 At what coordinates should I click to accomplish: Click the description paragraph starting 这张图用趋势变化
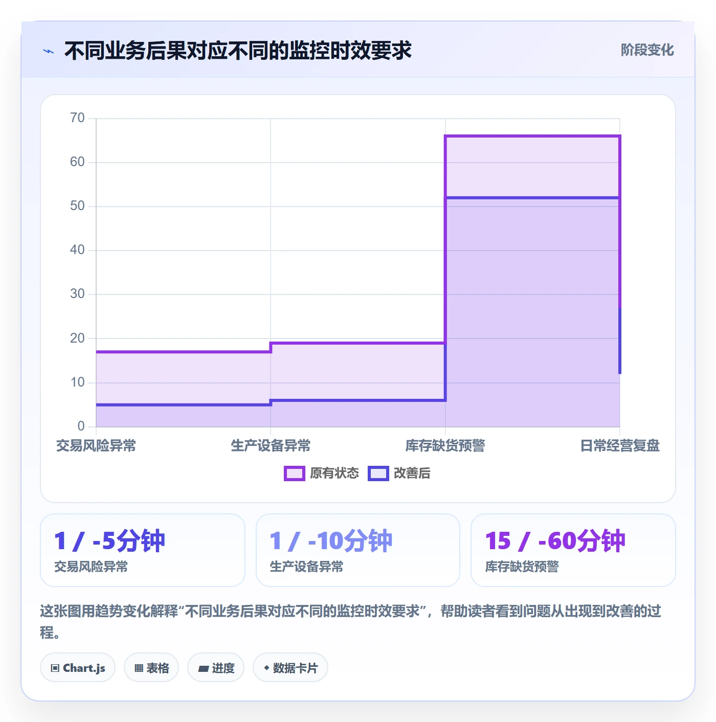tap(351, 621)
